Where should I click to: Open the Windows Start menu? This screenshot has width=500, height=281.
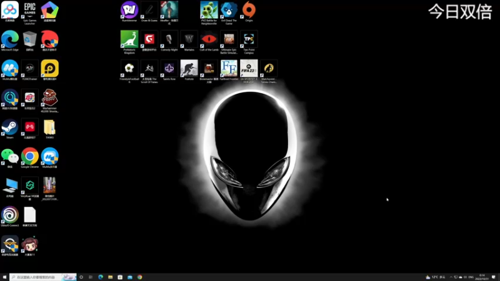(4, 277)
